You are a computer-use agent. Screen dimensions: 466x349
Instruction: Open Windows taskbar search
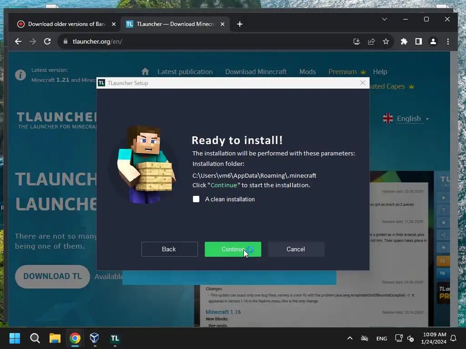(x=35, y=338)
